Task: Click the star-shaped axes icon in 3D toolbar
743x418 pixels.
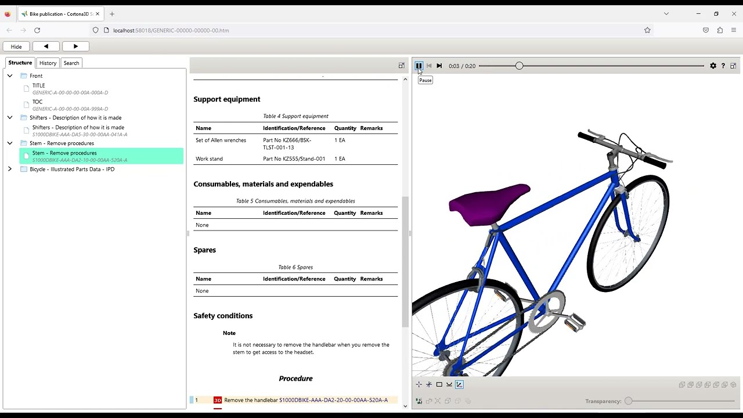Action: [x=429, y=384]
